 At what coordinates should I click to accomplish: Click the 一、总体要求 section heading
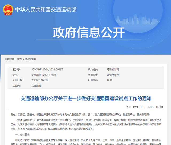click(x=22, y=135)
